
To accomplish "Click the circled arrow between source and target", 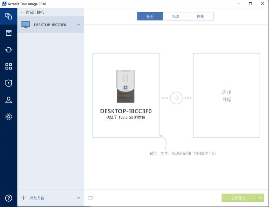I will tap(176, 98).
